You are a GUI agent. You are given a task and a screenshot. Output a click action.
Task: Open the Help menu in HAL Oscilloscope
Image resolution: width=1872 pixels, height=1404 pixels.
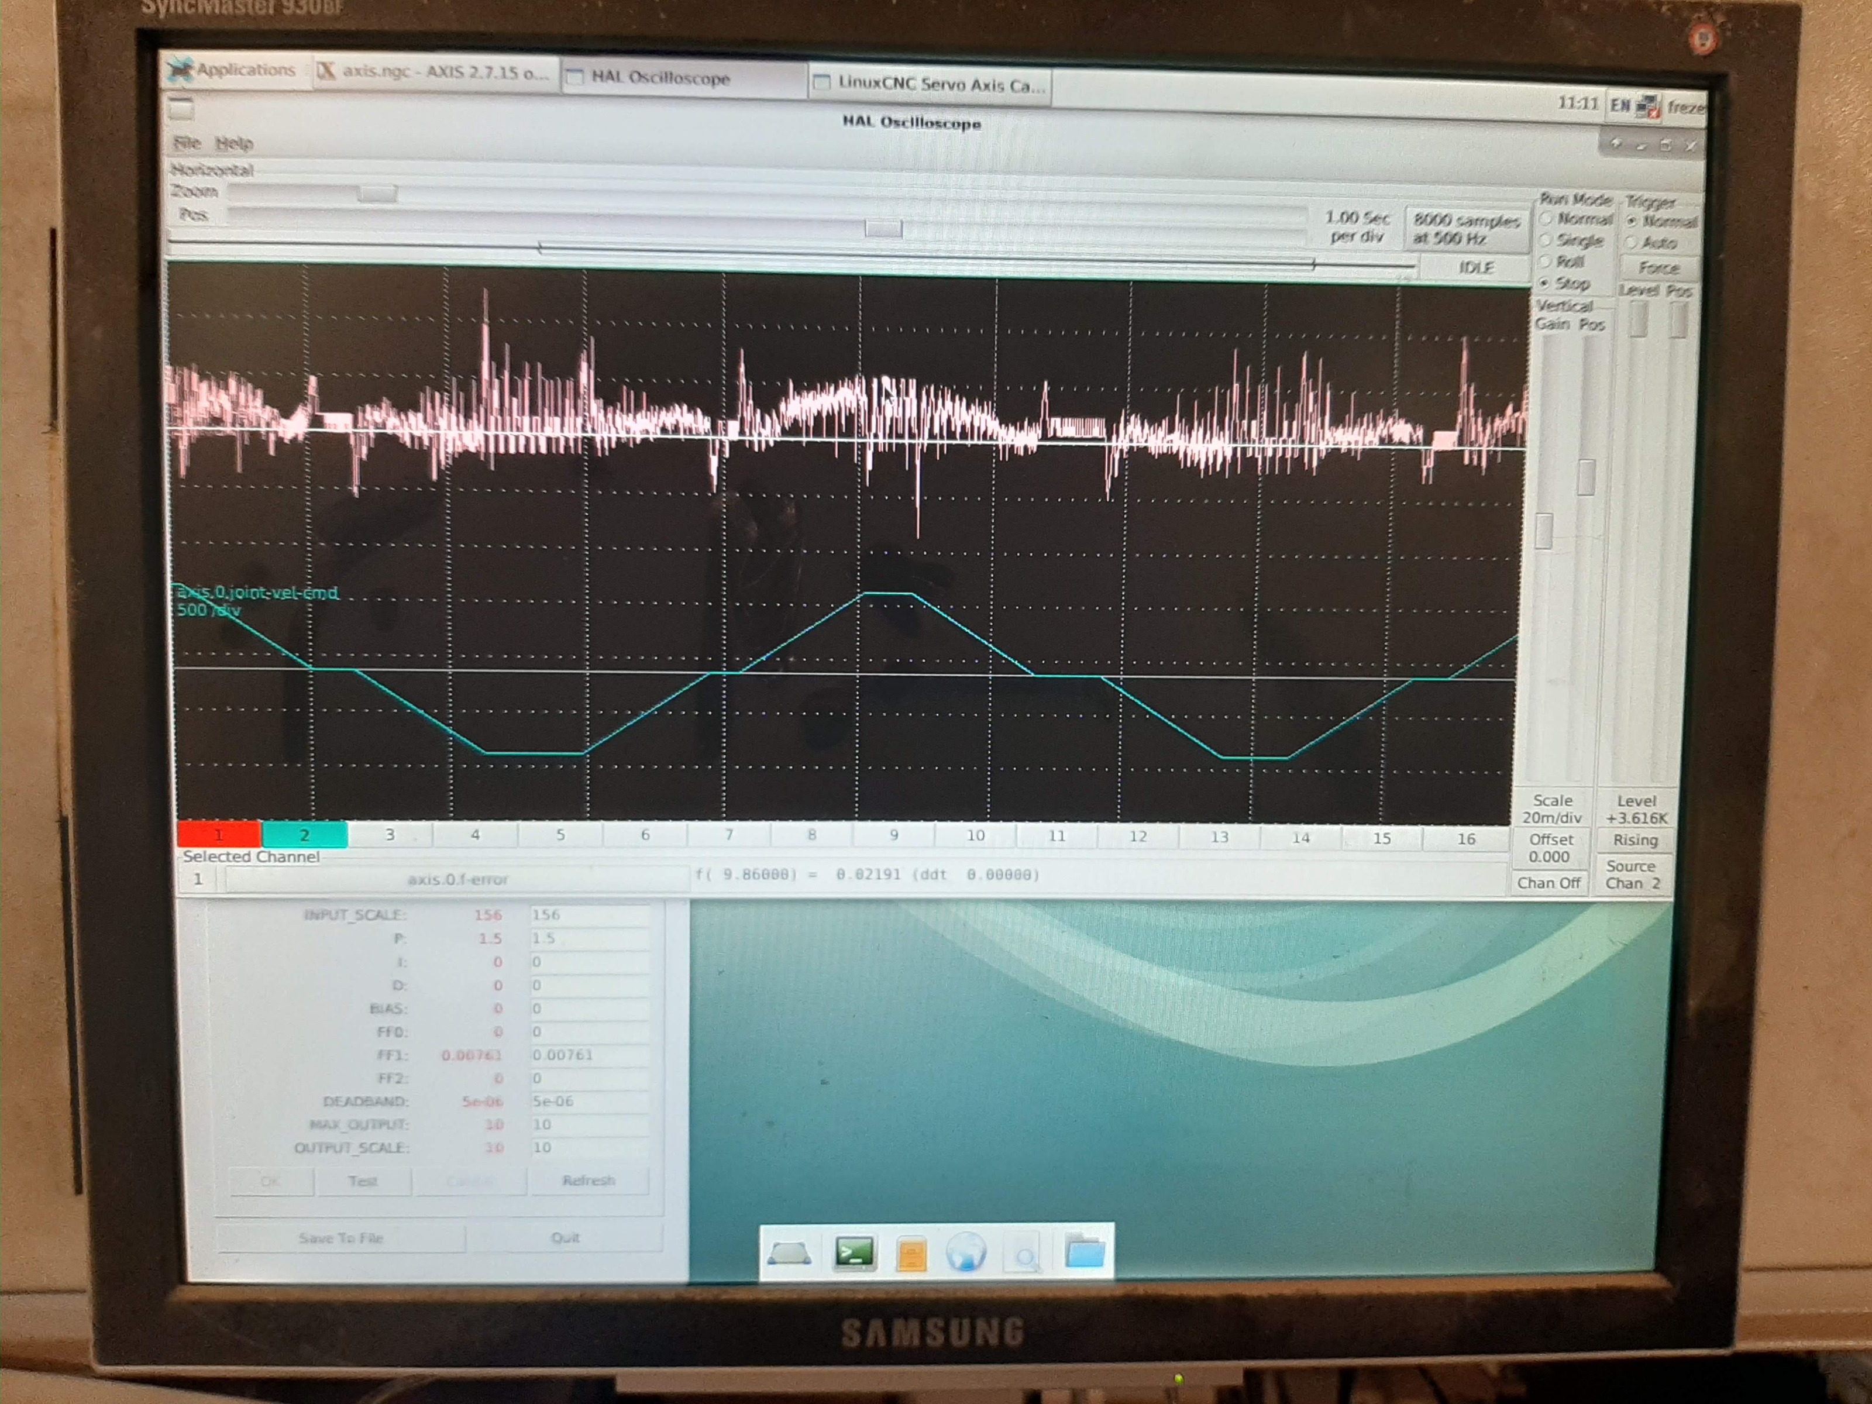pos(233,143)
